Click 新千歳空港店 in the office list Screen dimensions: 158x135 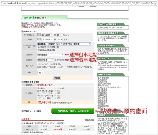coord(103,78)
